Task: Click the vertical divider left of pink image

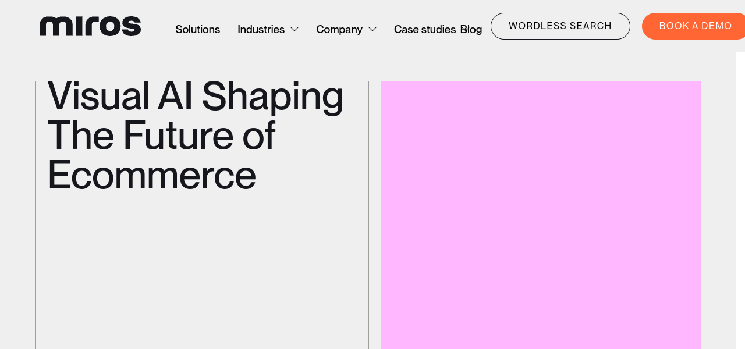Action: [368, 215]
